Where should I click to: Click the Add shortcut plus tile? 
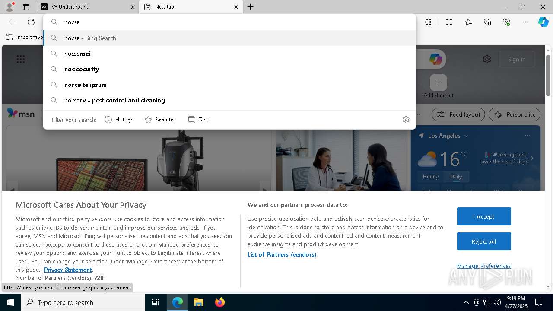(439, 83)
